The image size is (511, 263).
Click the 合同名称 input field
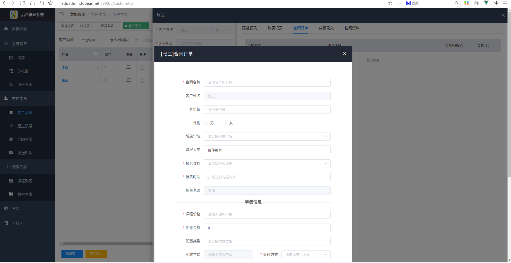coord(267,82)
